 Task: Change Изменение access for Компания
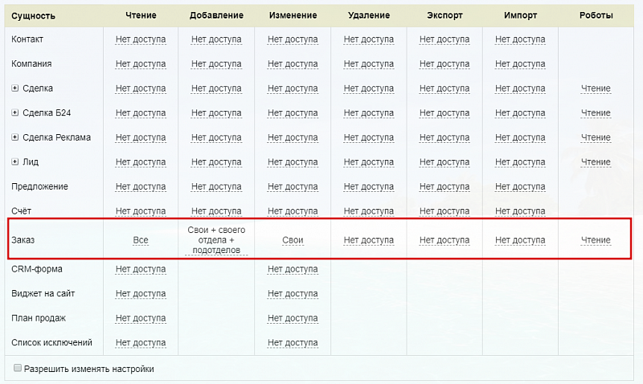293,64
